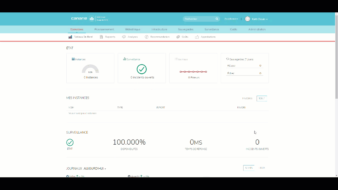Show only FAVORIS instances
This screenshot has height=190, width=338.
click(247, 98)
